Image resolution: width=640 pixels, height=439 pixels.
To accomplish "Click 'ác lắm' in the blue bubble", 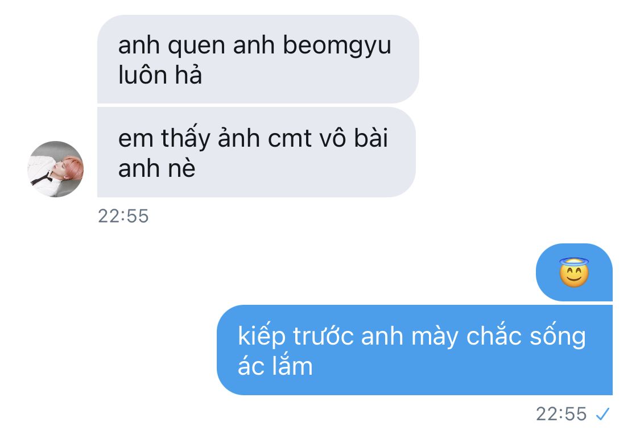I will [275, 366].
